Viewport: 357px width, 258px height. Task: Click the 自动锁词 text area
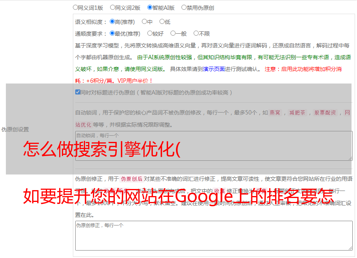pyautogui.click(x=214, y=145)
